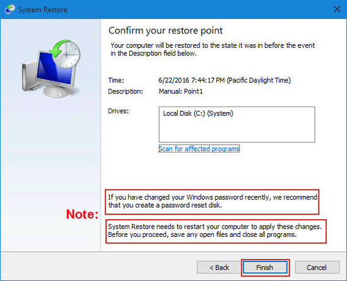
Task: Select Local Disk (C:) (System) drive entry
Action: pyautogui.click(x=198, y=113)
